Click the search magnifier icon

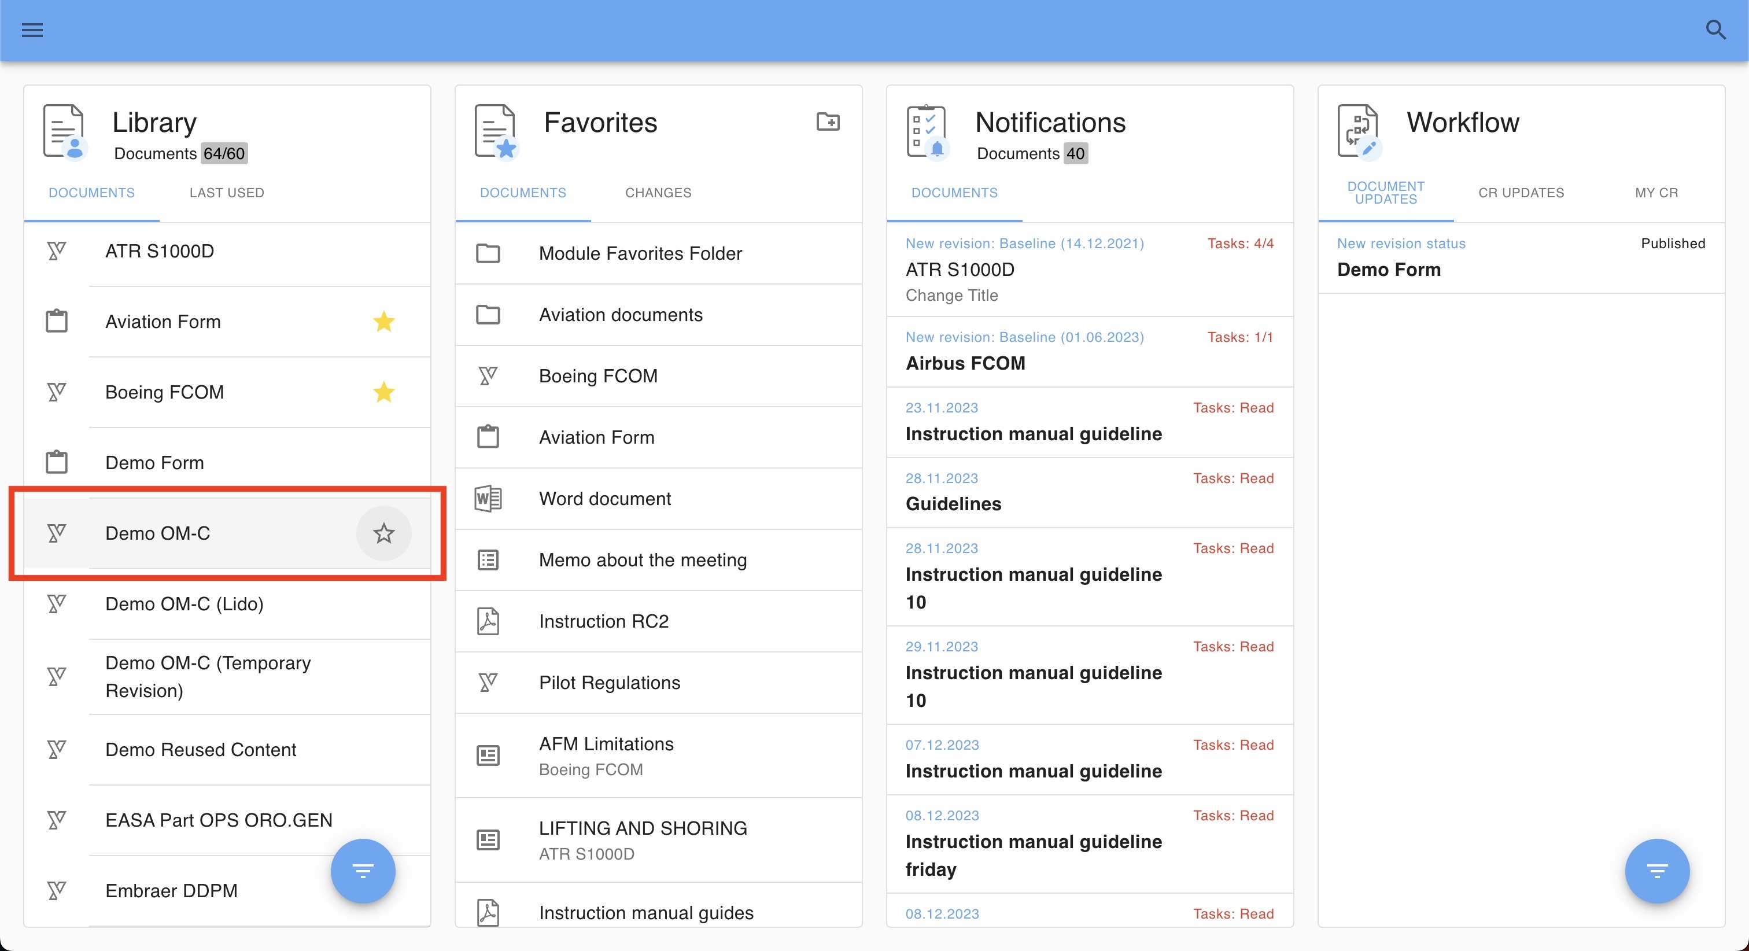[1715, 30]
